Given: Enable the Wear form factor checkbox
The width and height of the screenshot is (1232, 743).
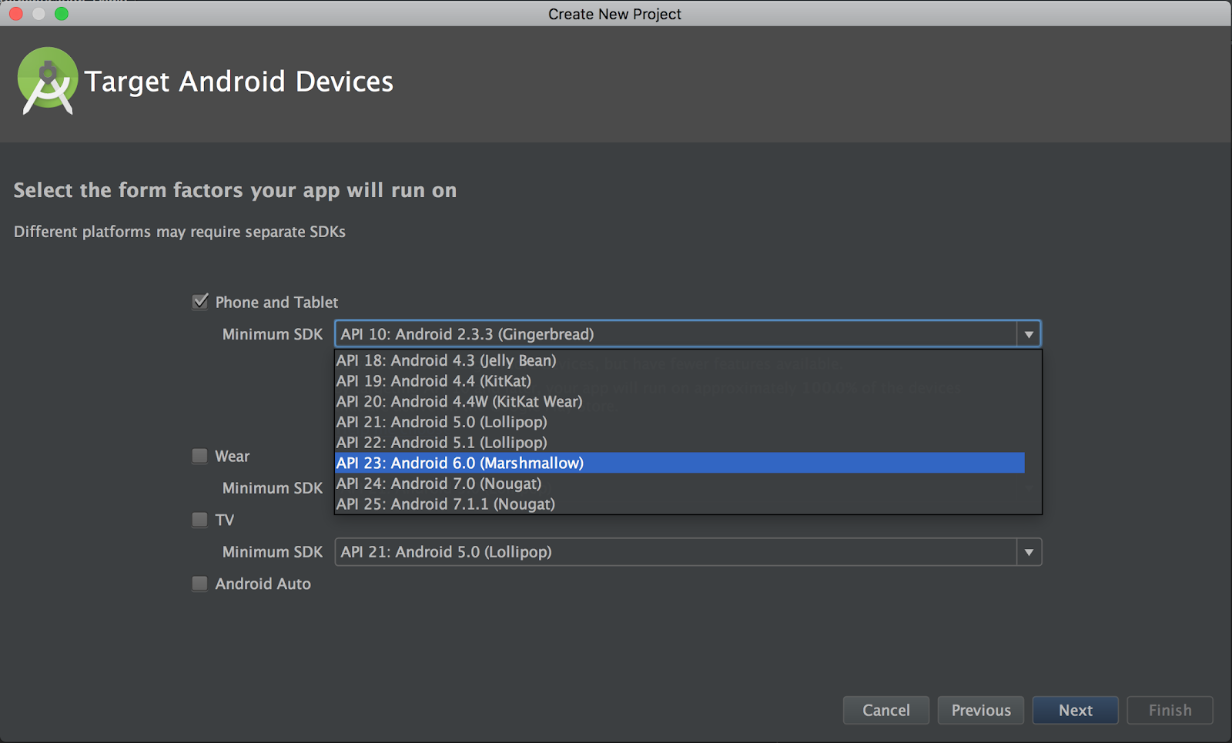Looking at the screenshot, I should click(x=200, y=456).
